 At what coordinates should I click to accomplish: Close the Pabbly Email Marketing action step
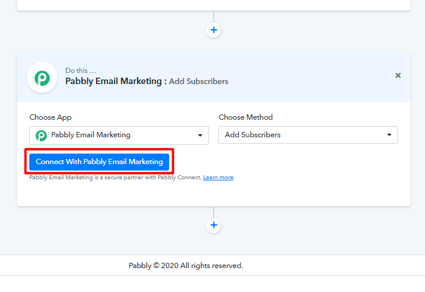[x=398, y=75]
